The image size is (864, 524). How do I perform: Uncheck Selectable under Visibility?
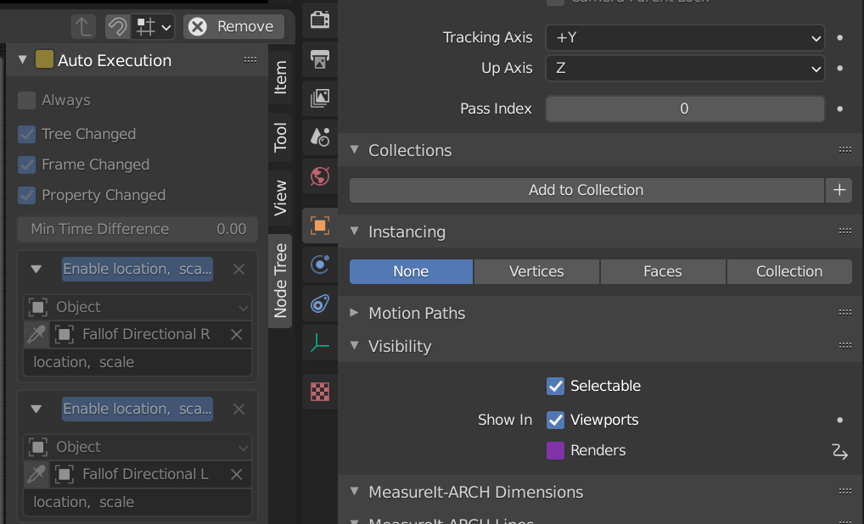pos(555,386)
